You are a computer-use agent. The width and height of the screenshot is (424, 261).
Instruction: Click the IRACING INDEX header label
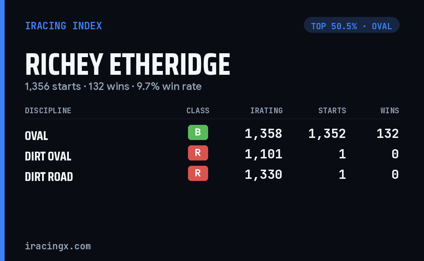(64, 26)
